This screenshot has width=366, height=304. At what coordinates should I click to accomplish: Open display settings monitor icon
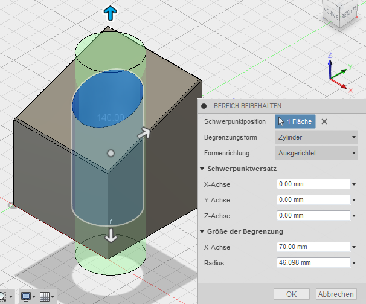click(x=26, y=297)
